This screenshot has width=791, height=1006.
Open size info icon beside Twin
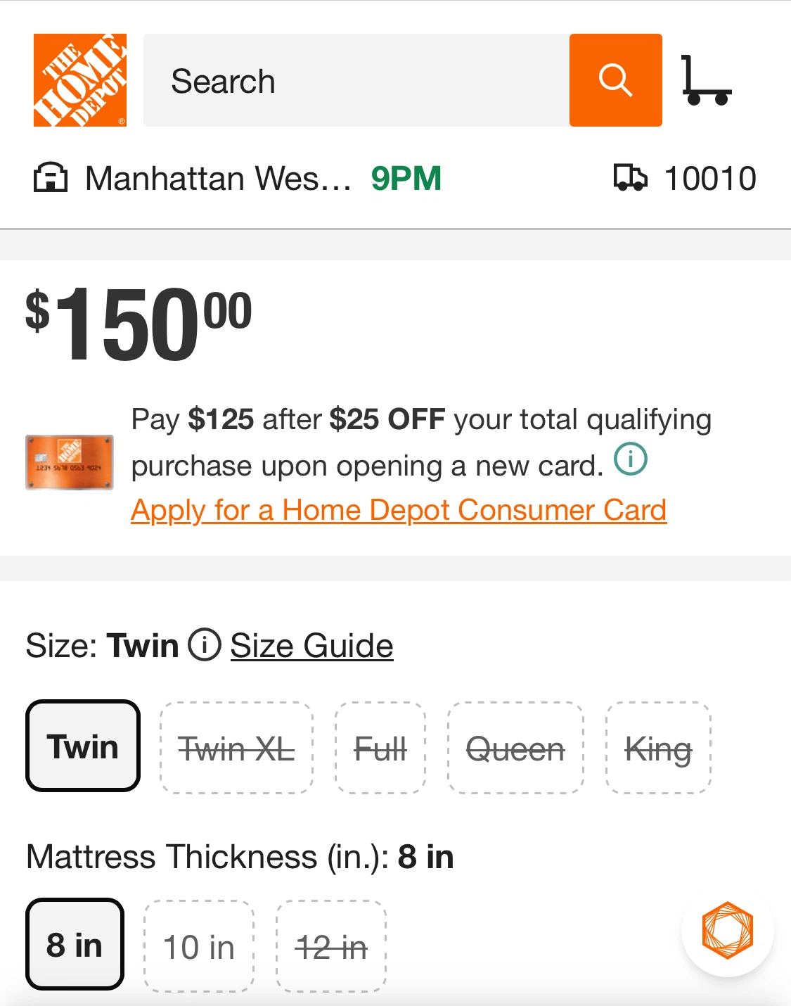[x=205, y=644]
